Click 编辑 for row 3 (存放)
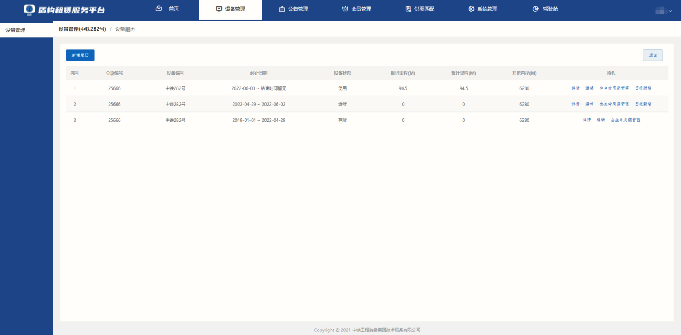 coord(601,120)
